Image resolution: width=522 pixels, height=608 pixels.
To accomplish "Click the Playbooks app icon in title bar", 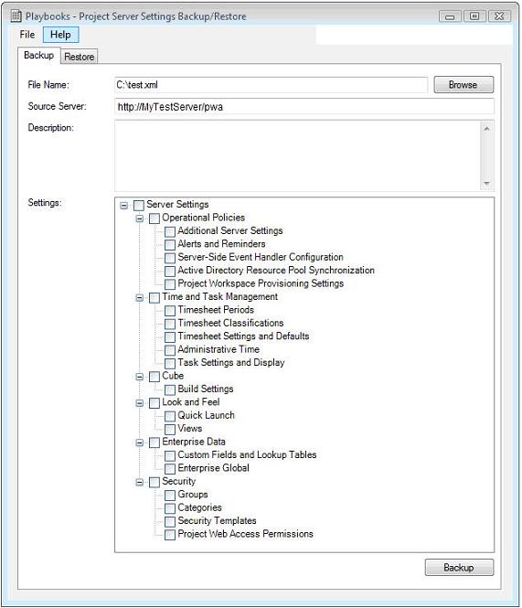I will click(x=16, y=16).
